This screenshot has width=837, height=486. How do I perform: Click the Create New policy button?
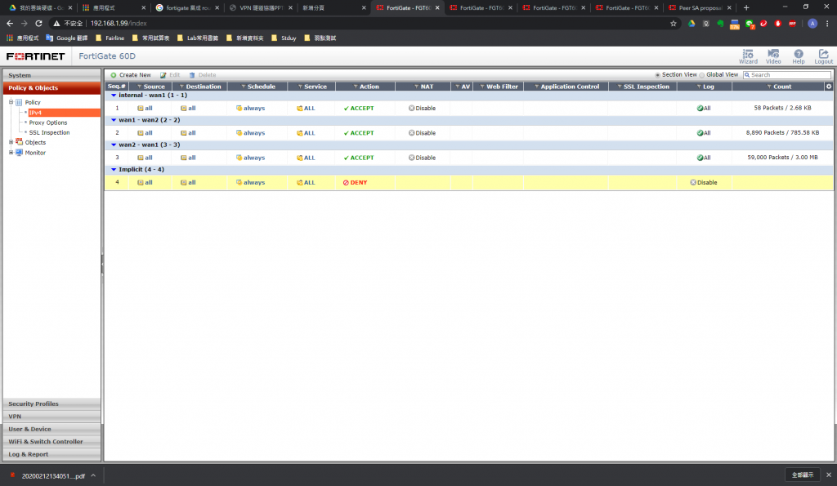tap(130, 75)
